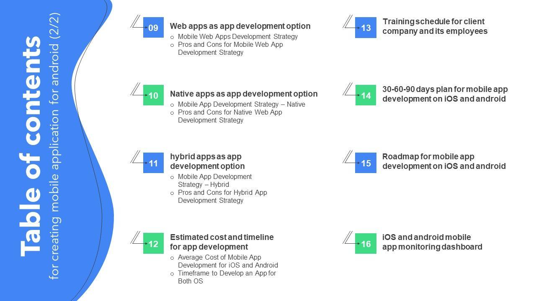
Task: Select the blue 11 number box
Action: tap(153, 163)
